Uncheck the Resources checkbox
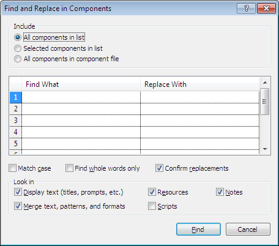279x246 pixels. [152, 192]
